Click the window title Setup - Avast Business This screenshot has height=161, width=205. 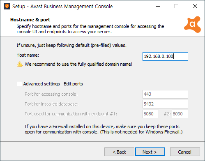(62, 7)
